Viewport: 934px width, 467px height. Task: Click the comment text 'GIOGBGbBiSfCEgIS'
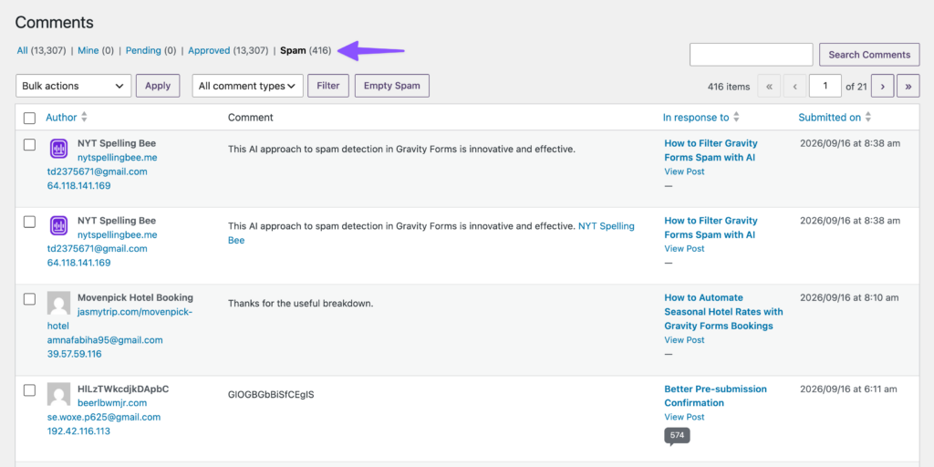[271, 394]
